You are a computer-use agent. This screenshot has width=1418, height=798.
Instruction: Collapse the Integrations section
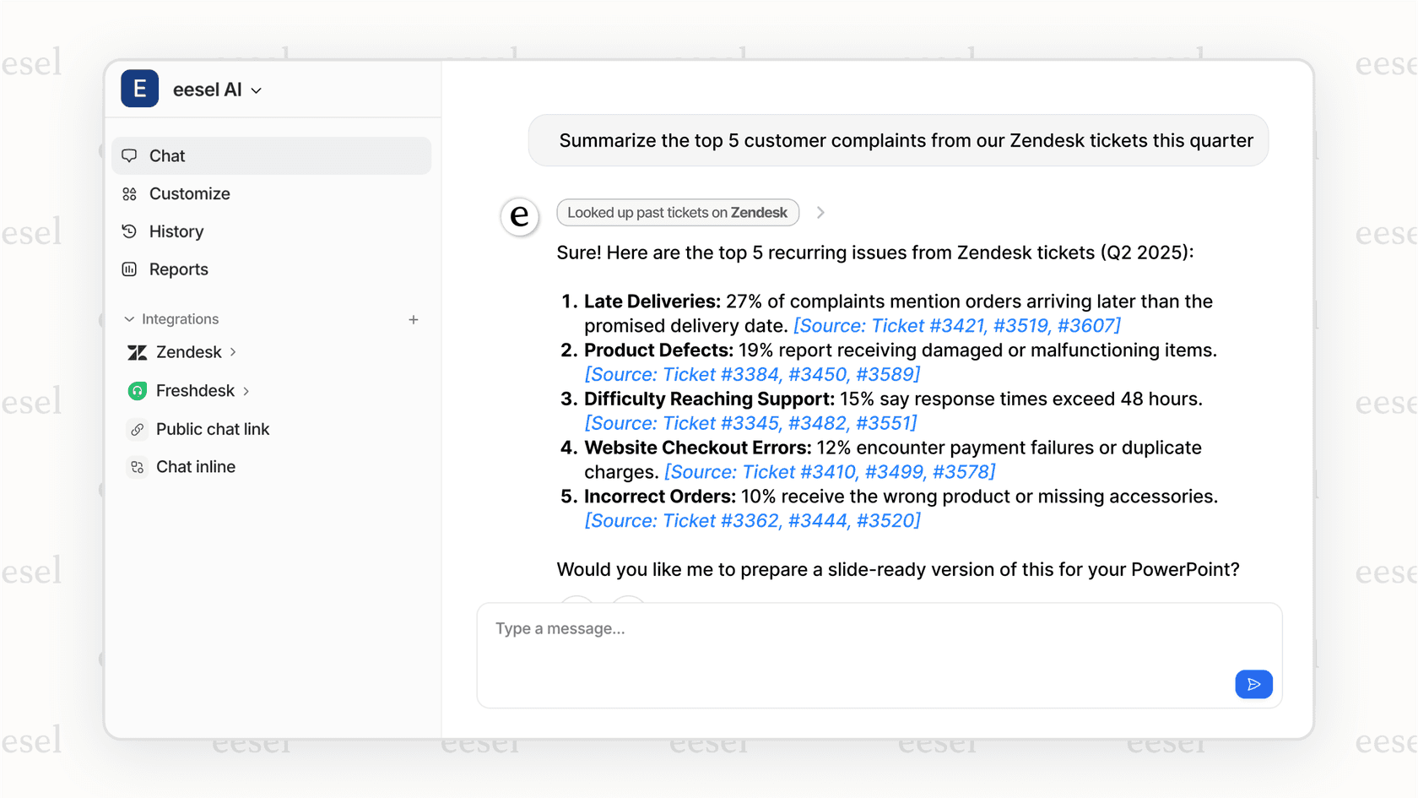pyautogui.click(x=129, y=319)
